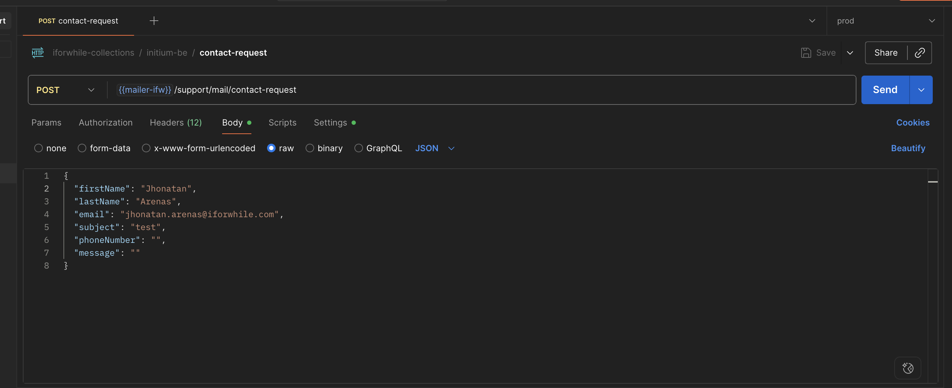The height and width of the screenshot is (388, 952).
Task: Click the HTTP request type icon
Action: pos(38,53)
